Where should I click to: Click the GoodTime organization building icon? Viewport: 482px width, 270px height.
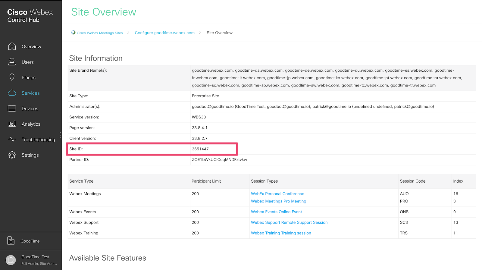coord(11,241)
